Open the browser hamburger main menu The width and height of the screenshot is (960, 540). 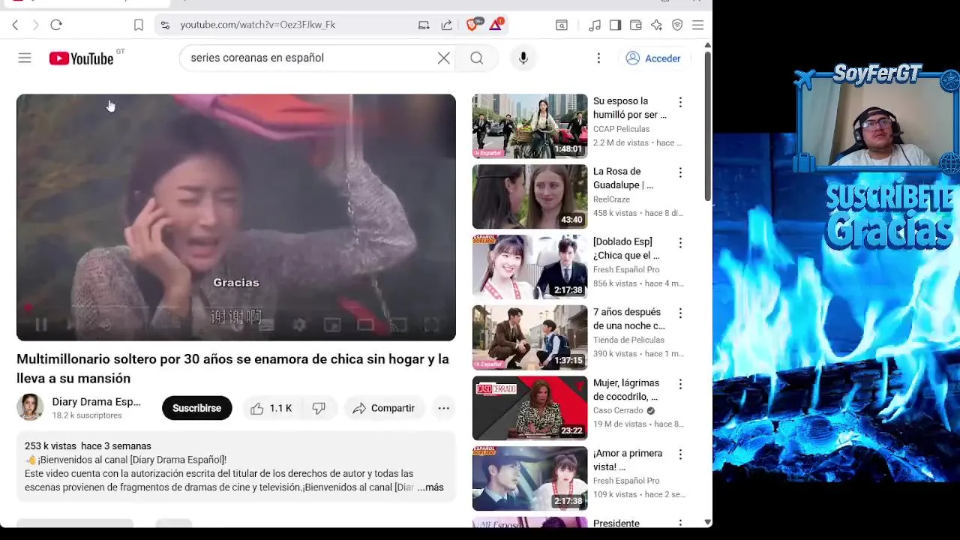point(697,25)
